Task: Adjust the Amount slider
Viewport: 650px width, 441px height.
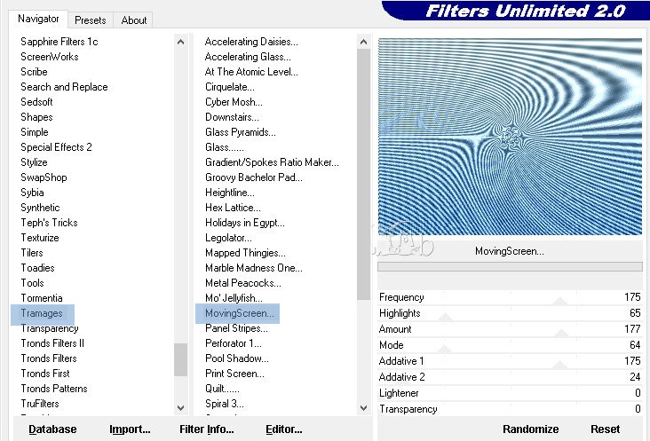Action: click(x=510, y=329)
